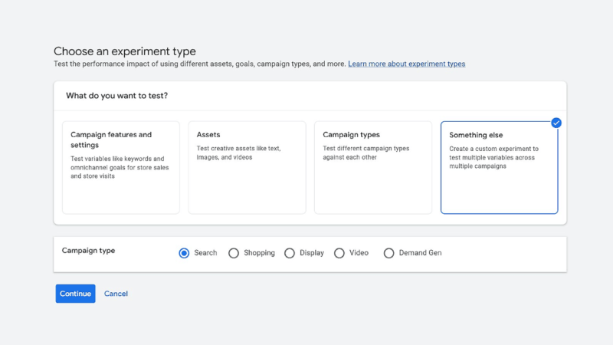Cancel the experiment setup

[116, 294]
